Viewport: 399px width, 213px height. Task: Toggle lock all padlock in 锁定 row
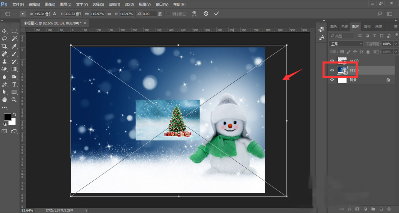coord(368,52)
